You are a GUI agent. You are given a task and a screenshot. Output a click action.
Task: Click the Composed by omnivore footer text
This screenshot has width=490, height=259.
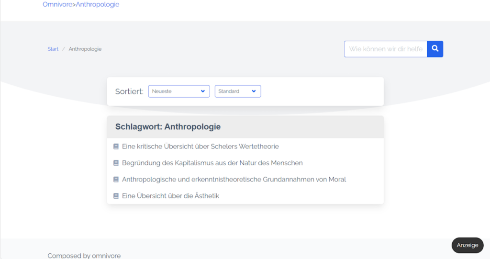[x=84, y=256]
